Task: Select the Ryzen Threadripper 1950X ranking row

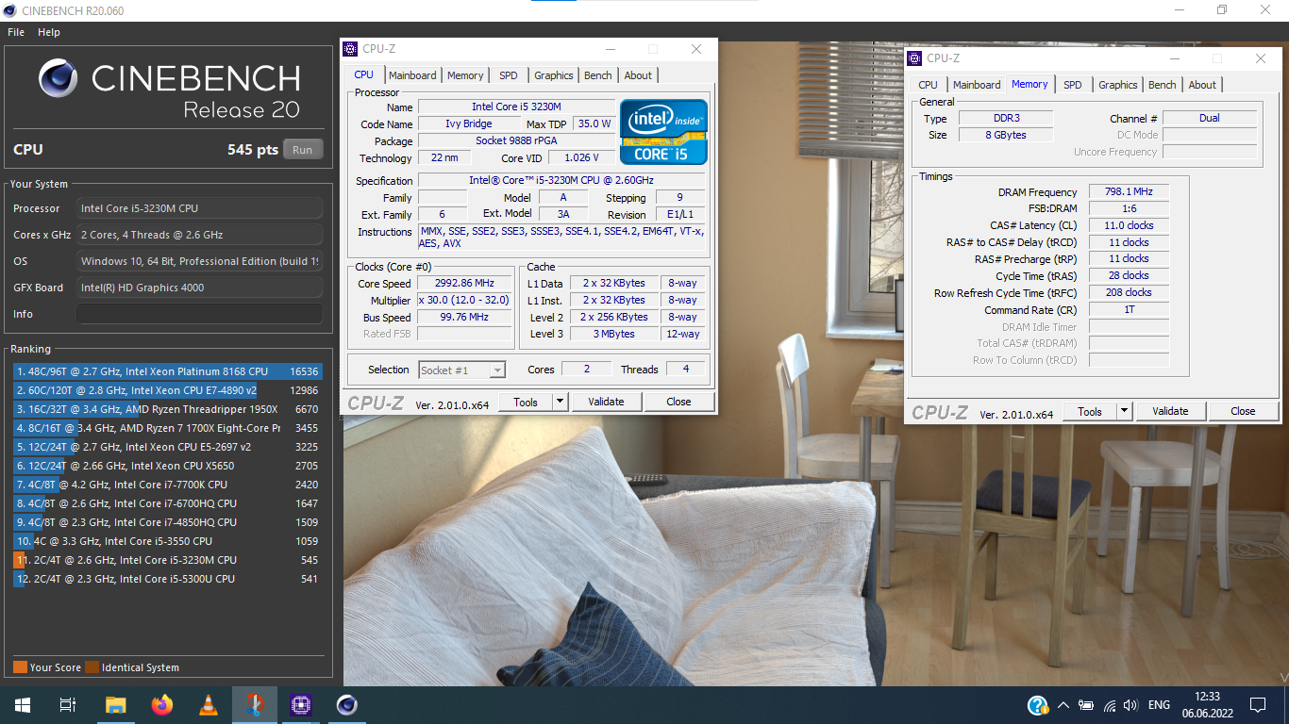Action: [167, 409]
